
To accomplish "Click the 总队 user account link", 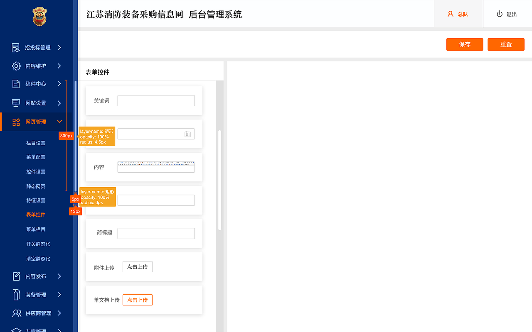I will [x=463, y=14].
